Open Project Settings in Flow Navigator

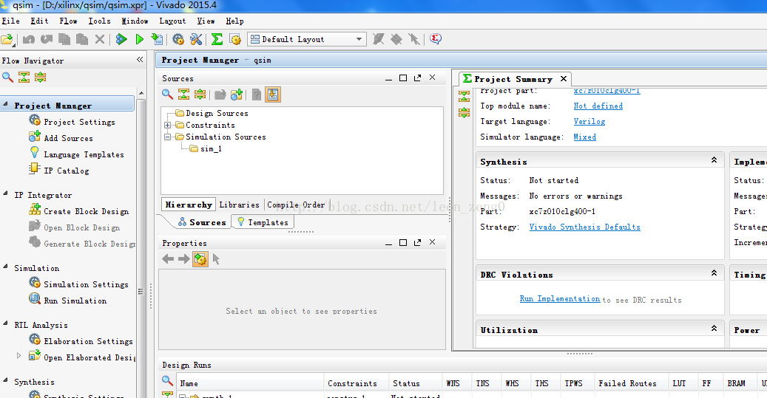coord(72,122)
